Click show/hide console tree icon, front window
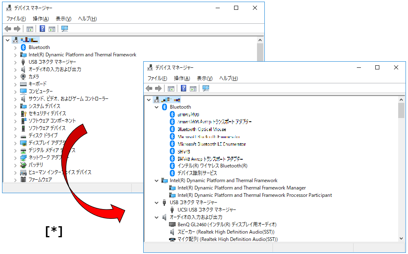408x254 pixels. pos(171,89)
